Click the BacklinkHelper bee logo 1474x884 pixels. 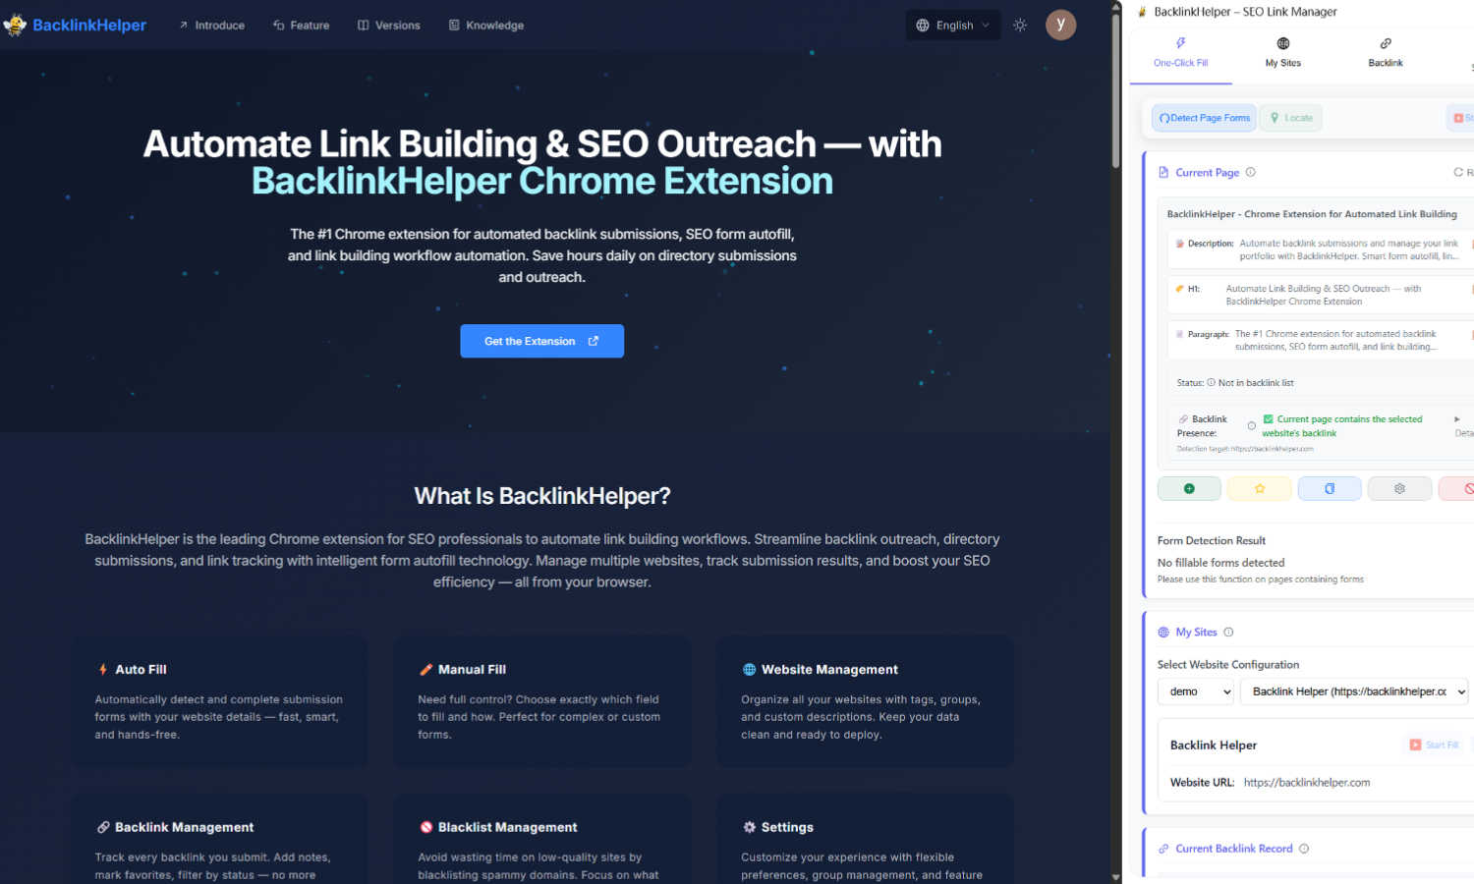[15, 25]
